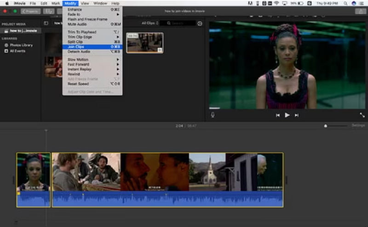Add browser clip to timeline with plus icon
The image size is (368, 227).
160,50
